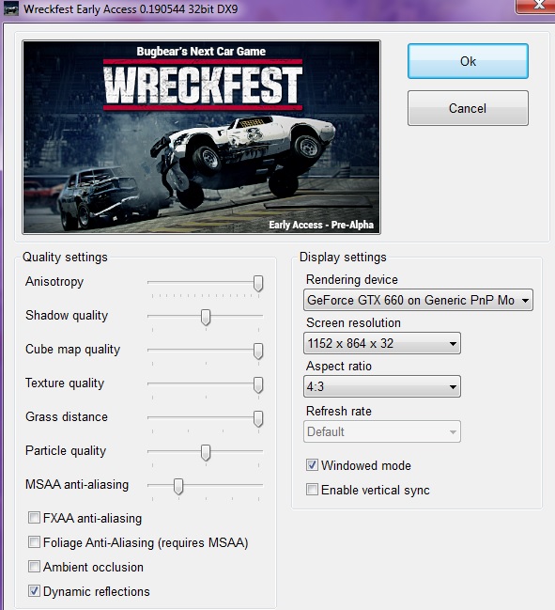The width and height of the screenshot is (555, 610).
Task: Confirm settings with the Ok button
Action: click(468, 61)
